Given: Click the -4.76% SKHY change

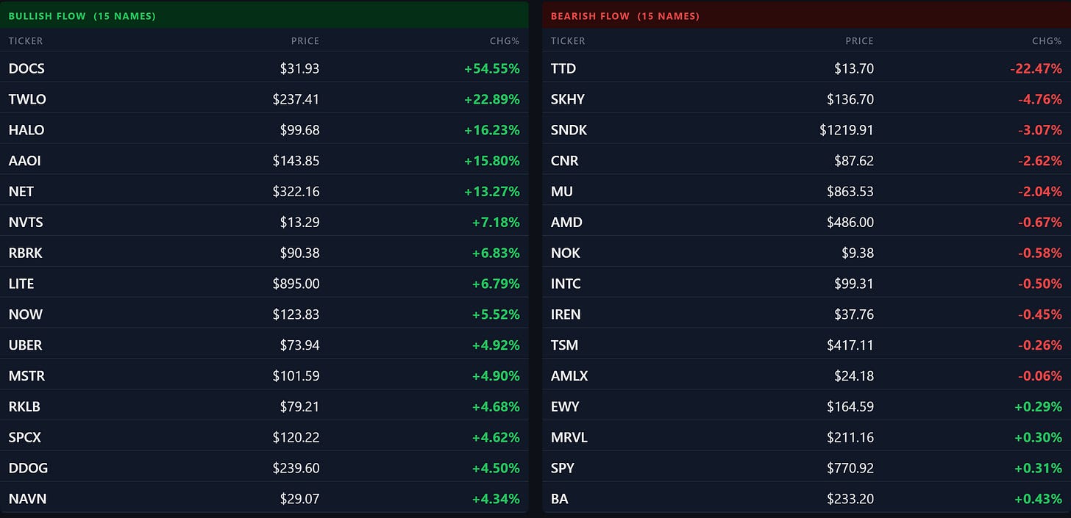Looking at the screenshot, I should (1039, 99).
